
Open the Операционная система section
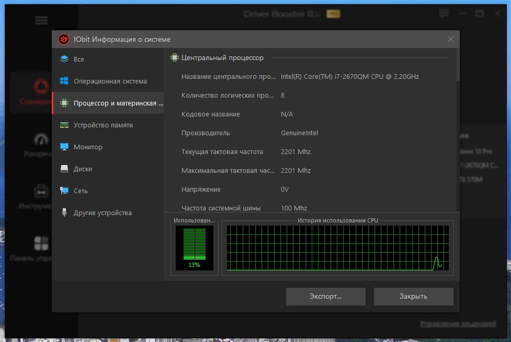coord(108,81)
